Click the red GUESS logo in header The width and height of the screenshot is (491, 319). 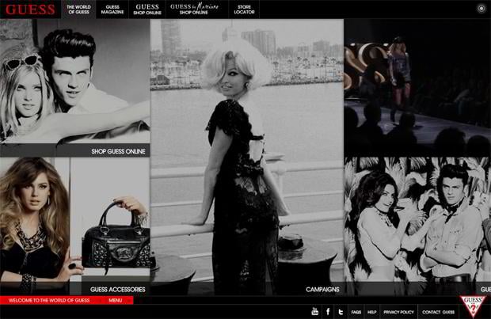point(30,9)
